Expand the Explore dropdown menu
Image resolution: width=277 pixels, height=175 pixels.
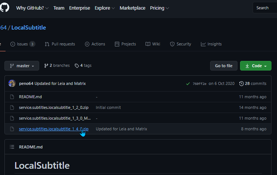(x=105, y=8)
